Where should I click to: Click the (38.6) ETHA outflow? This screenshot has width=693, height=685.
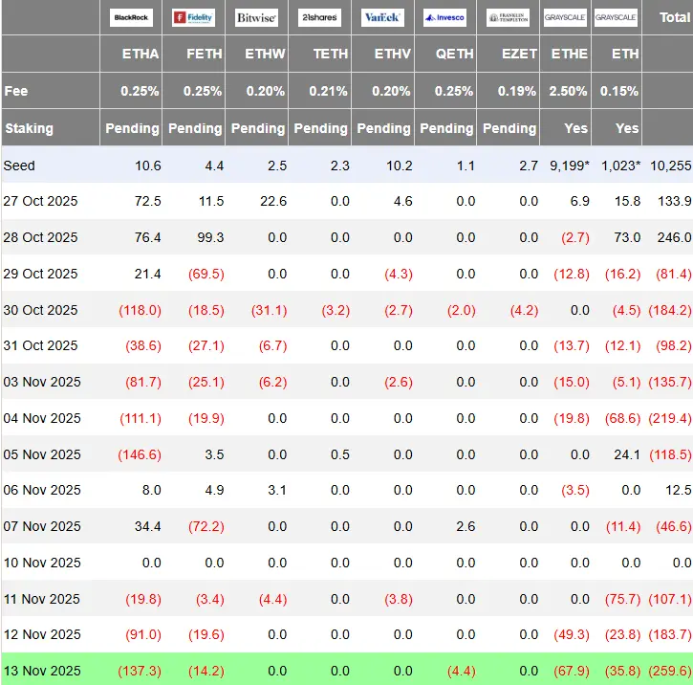[143, 345]
